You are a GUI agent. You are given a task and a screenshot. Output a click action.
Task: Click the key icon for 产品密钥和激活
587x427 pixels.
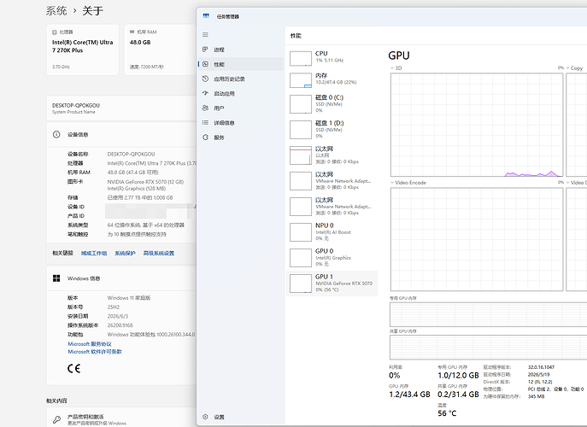click(56, 419)
